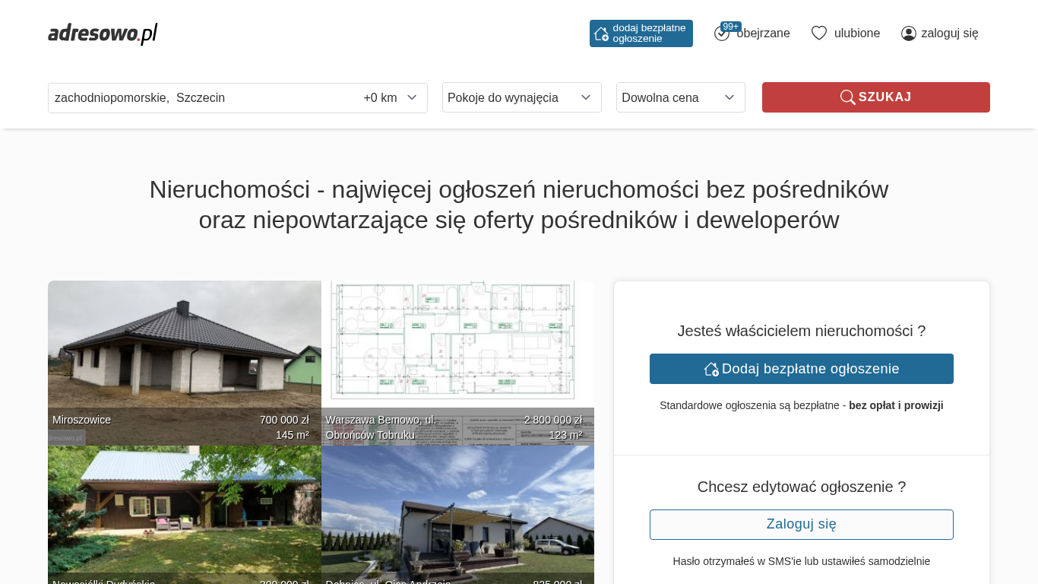Click the 99+ viewed count badge
The width and height of the screenshot is (1038, 584).
(730, 27)
